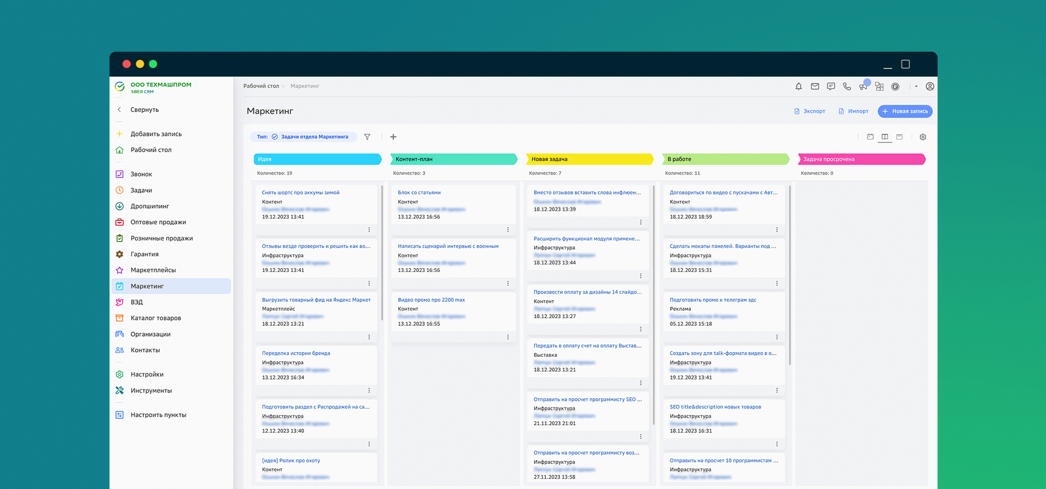The height and width of the screenshot is (489, 1046).
Task: Click the connected blocks icon in header
Action: pos(879,86)
